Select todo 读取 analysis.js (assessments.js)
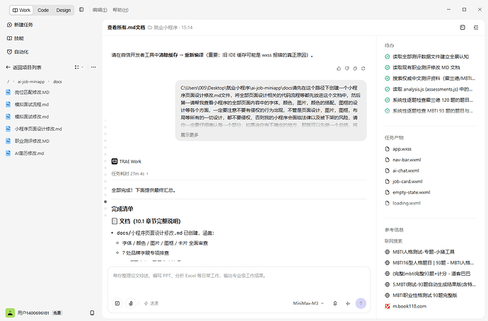488x321 pixels. point(429,89)
